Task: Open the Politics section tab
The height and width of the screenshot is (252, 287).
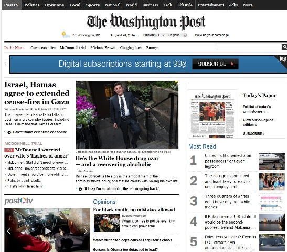Action: point(32,5)
